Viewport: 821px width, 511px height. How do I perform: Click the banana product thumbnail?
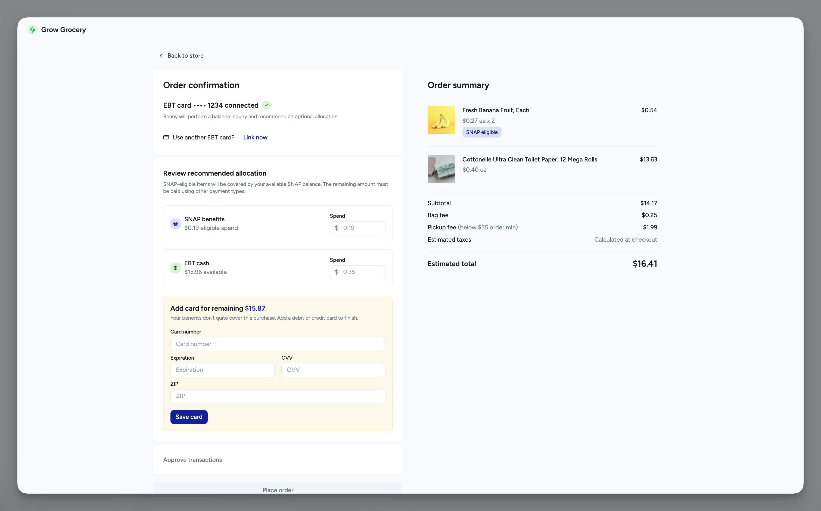[441, 120]
